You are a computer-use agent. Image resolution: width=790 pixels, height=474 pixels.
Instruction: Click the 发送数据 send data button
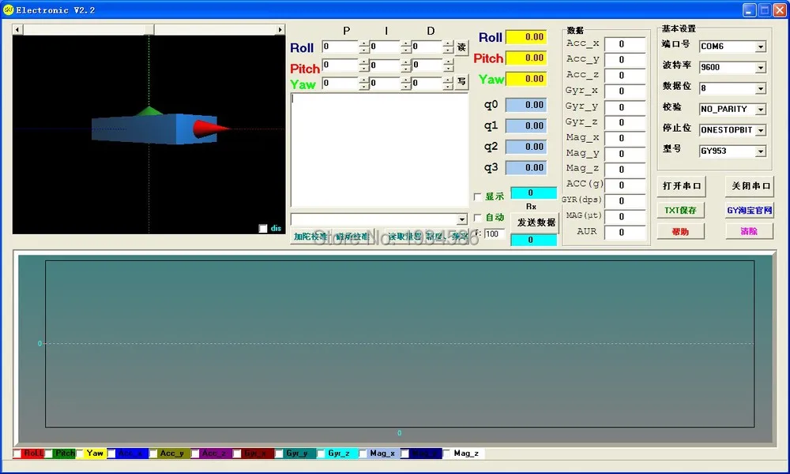[x=536, y=222]
